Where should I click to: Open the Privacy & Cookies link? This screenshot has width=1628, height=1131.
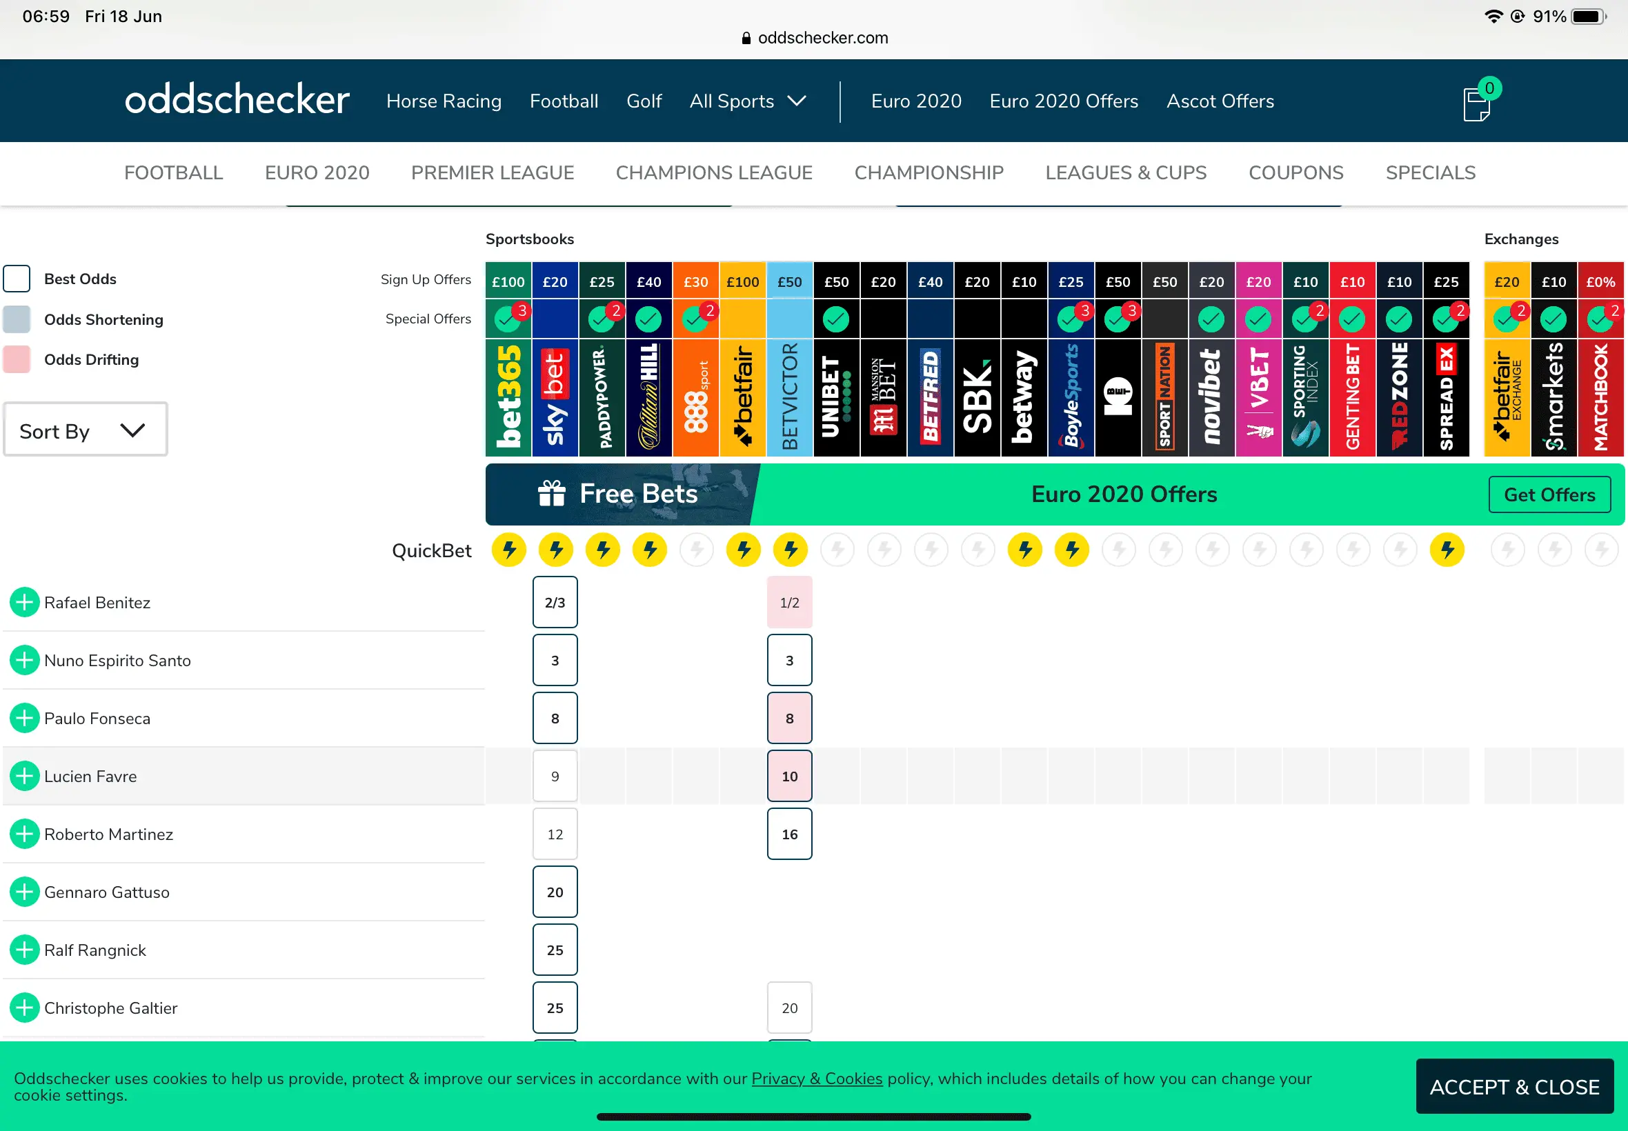(817, 1079)
